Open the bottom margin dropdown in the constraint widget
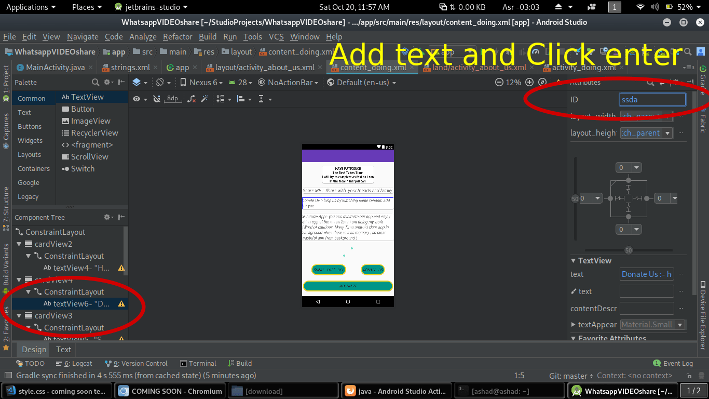This screenshot has height=399, width=709. (637, 229)
